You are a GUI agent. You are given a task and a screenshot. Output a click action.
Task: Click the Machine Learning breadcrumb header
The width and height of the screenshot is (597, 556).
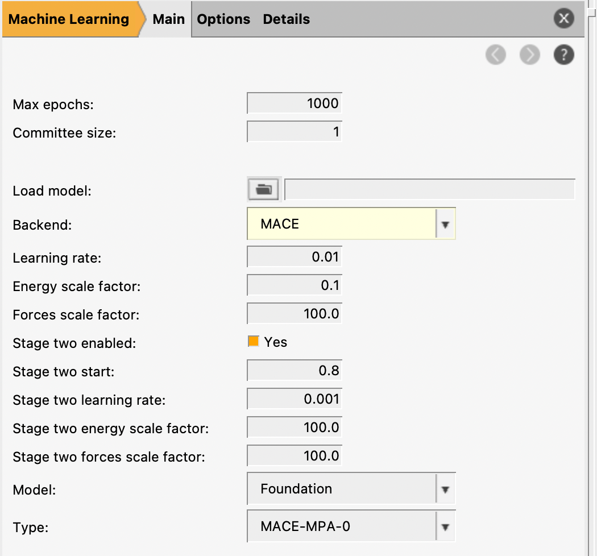pos(69,19)
